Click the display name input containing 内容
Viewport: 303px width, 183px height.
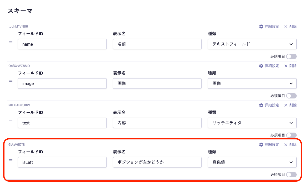157,123
